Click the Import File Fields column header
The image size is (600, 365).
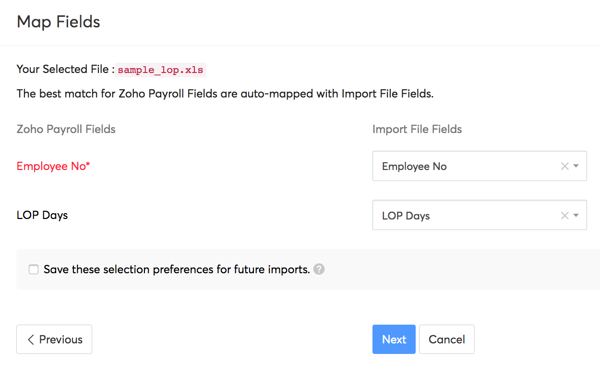tap(417, 129)
